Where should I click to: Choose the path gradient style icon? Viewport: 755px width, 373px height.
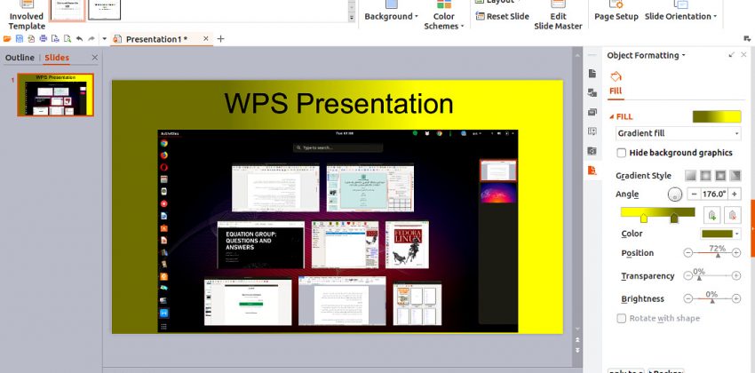click(x=735, y=175)
